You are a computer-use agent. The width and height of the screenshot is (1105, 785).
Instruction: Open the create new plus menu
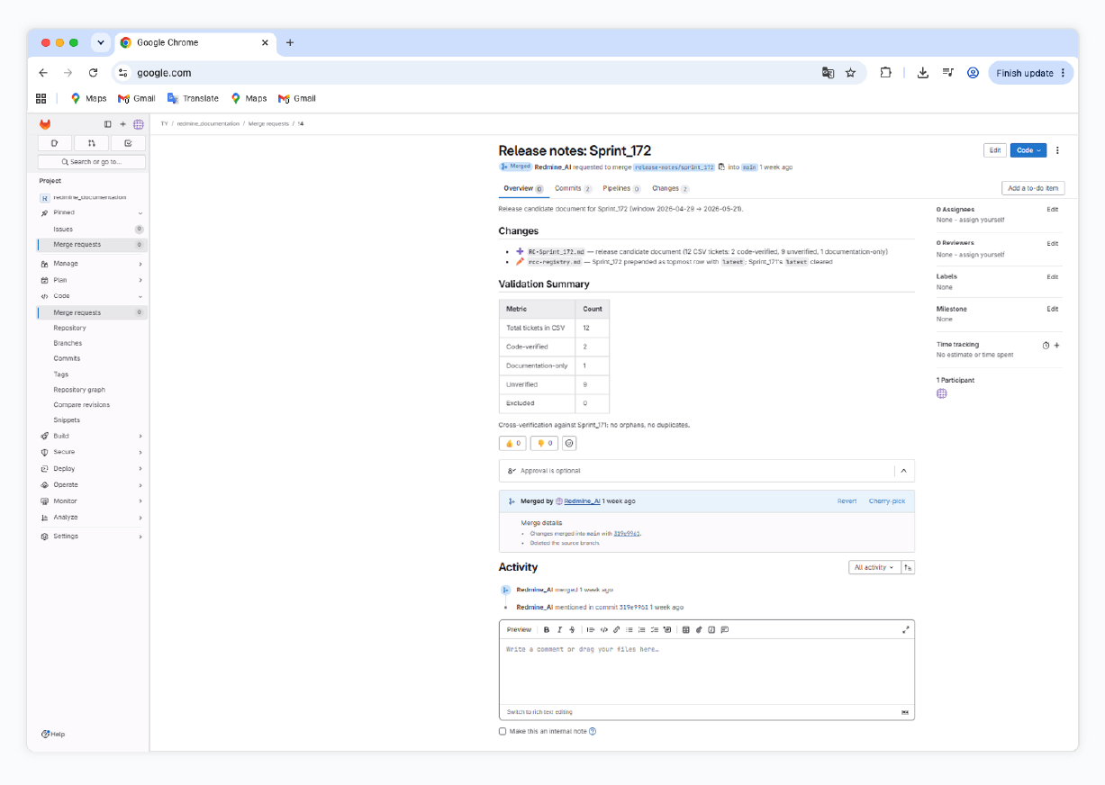123,124
